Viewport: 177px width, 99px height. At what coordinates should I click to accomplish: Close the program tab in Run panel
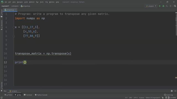[19, 91]
